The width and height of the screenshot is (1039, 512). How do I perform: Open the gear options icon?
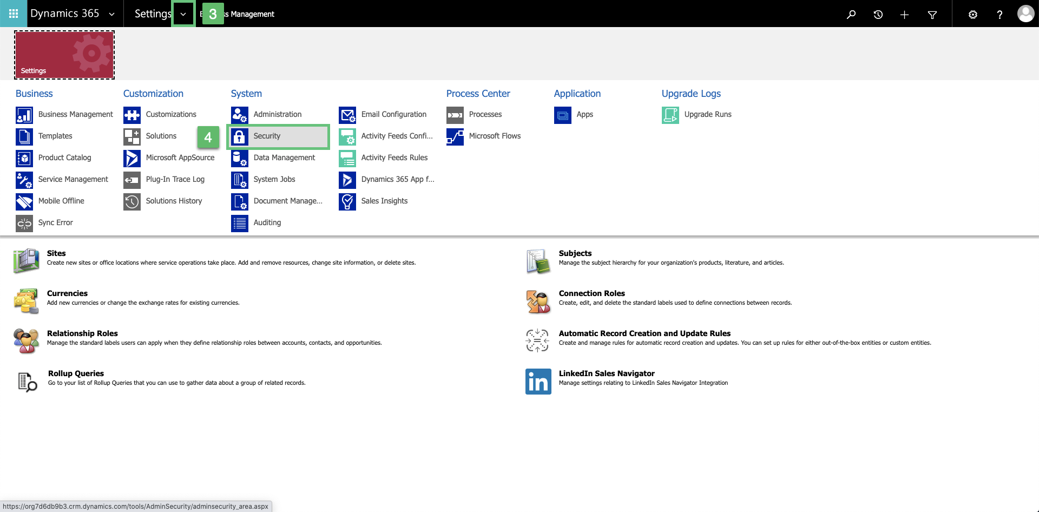coord(972,15)
